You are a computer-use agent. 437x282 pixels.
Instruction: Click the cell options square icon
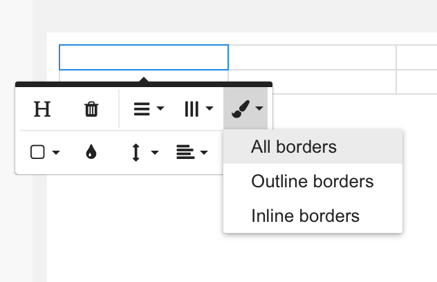click(x=38, y=152)
